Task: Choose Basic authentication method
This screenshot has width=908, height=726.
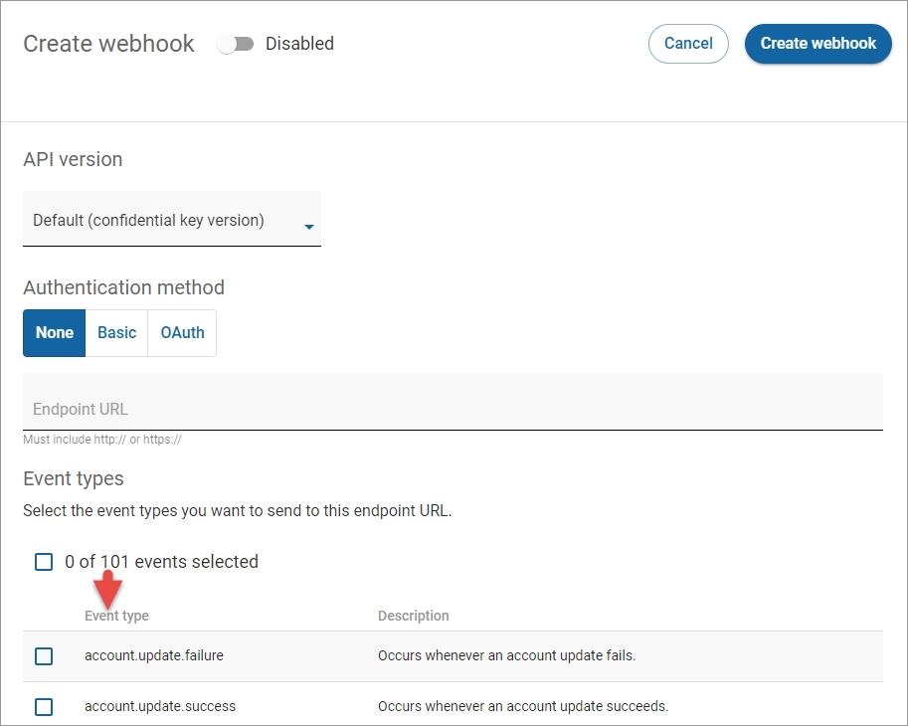Action: [116, 333]
